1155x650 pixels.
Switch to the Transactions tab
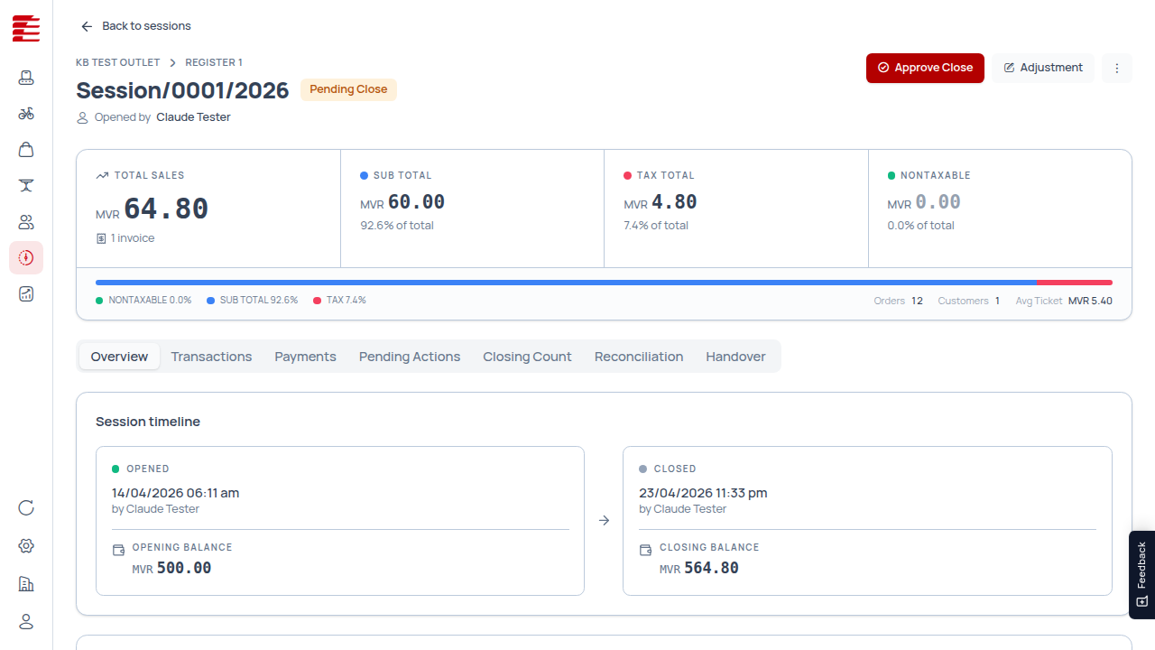(211, 357)
